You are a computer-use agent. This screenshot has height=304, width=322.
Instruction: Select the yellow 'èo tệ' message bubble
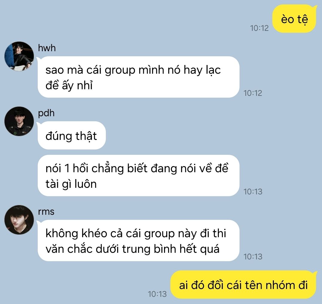[294, 19]
